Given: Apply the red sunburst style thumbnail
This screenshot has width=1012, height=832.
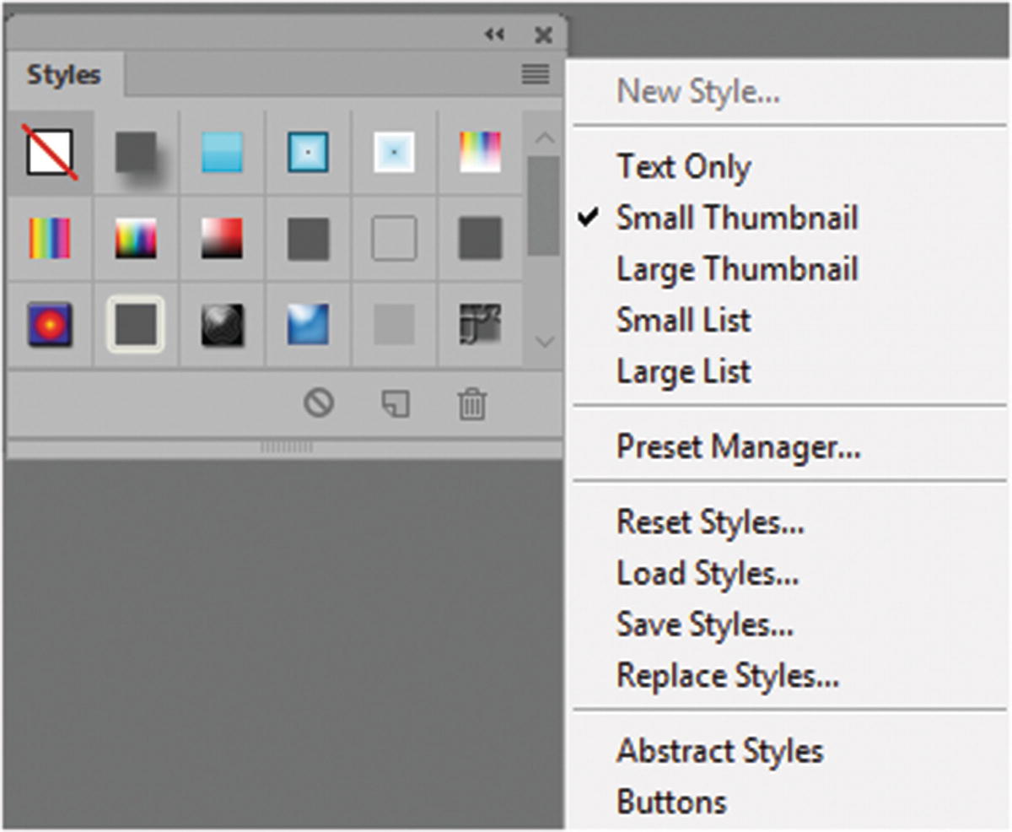Looking at the screenshot, I should click(x=50, y=325).
